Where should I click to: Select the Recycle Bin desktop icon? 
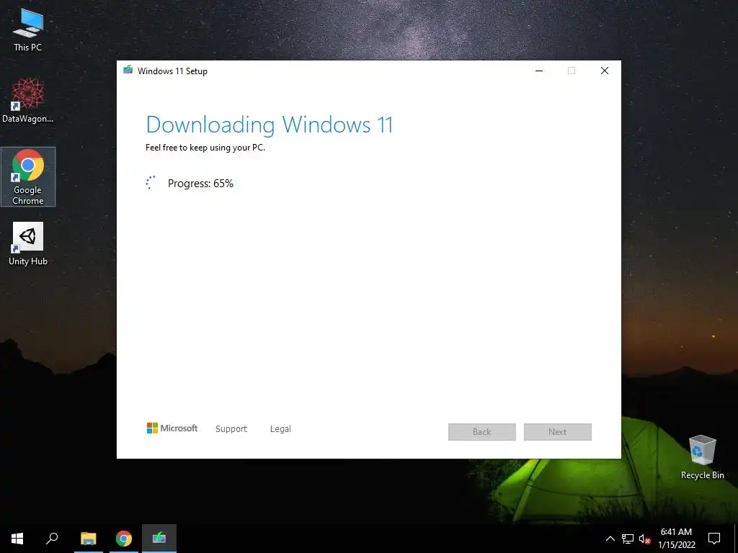[x=702, y=457]
